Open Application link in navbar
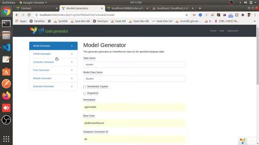Screen dimensions: 259x145 [233, 31]
